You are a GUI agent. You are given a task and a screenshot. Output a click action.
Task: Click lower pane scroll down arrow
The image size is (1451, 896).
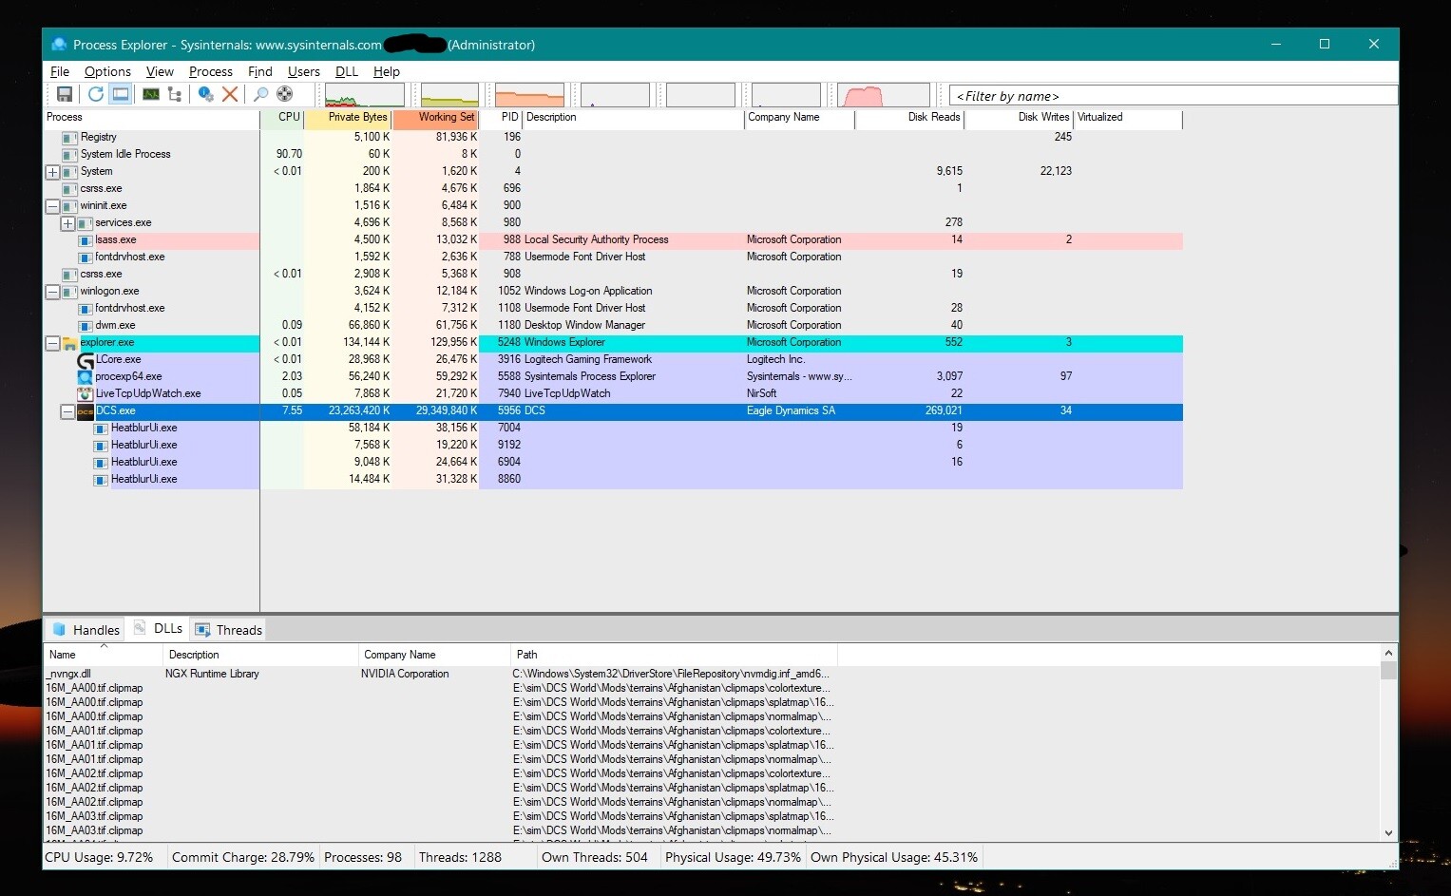(x=1388, y=833)
